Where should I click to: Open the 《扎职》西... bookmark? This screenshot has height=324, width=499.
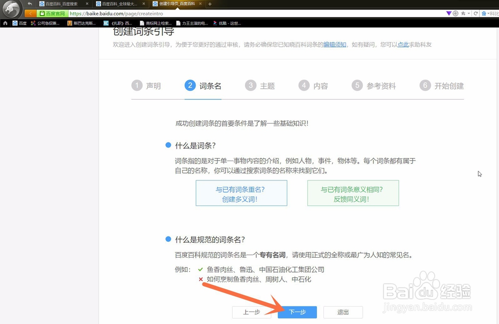[118, 23]
